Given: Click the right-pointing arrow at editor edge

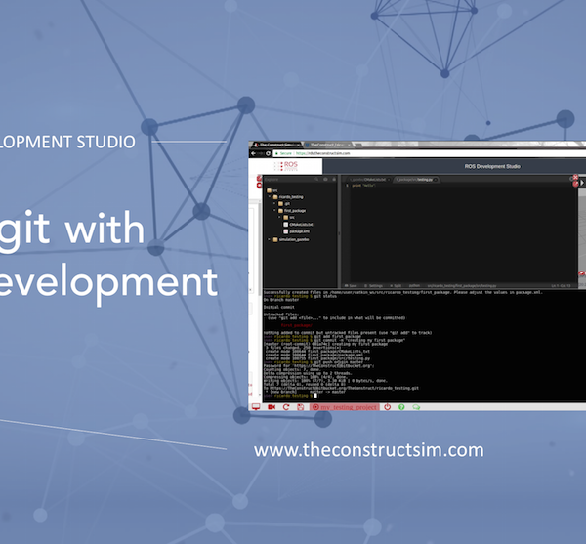Looking at the screenshot, I should coord(582,183).
